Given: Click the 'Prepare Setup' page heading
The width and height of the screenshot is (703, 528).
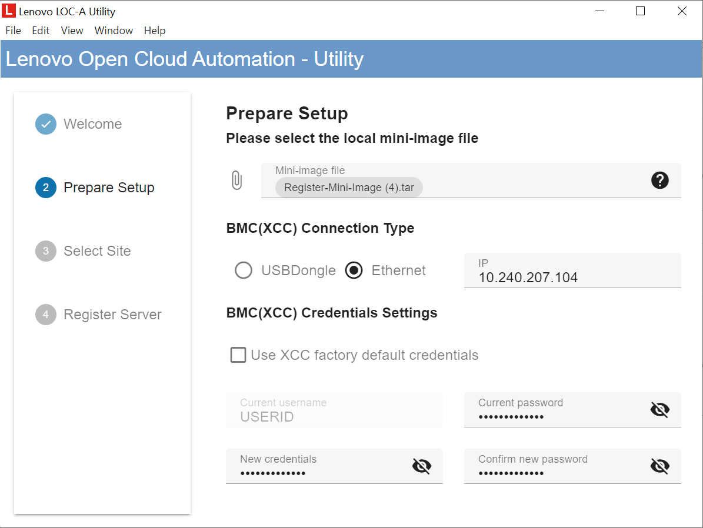Looking at the screenshot, I should click(x=287, y=113).
